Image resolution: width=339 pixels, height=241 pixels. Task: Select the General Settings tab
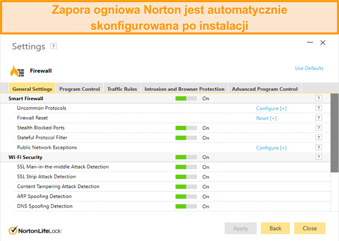coord(32,89)
